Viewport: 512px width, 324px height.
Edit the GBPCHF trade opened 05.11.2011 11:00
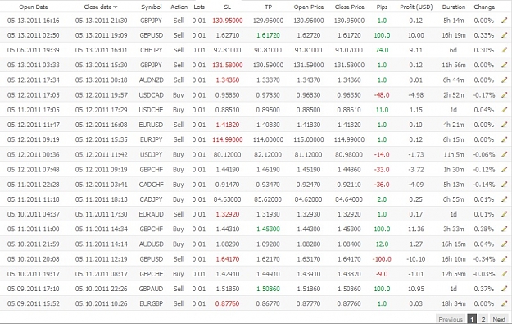tap(505, 229)
